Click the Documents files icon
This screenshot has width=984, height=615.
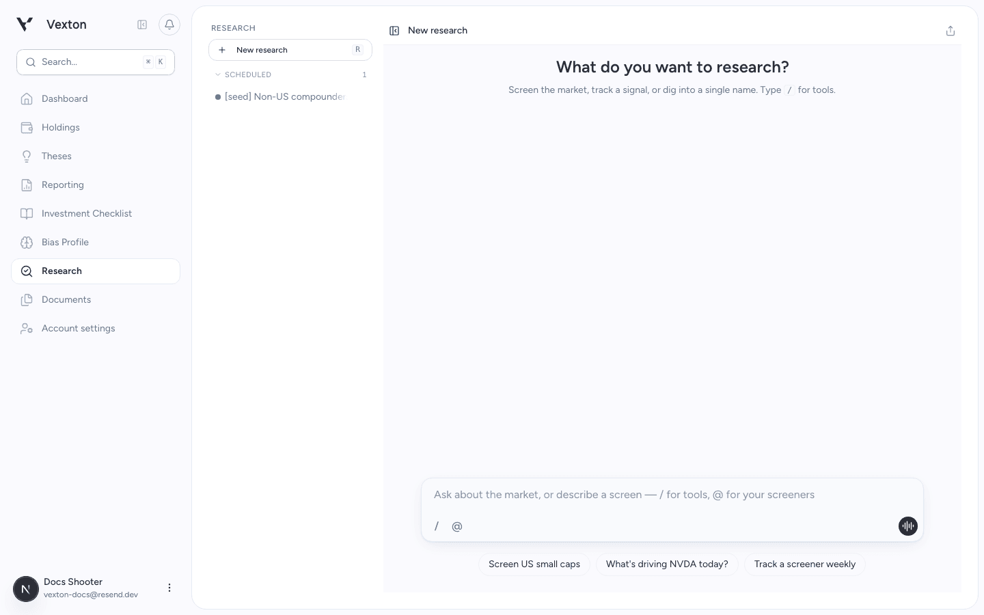click(27, 300)
